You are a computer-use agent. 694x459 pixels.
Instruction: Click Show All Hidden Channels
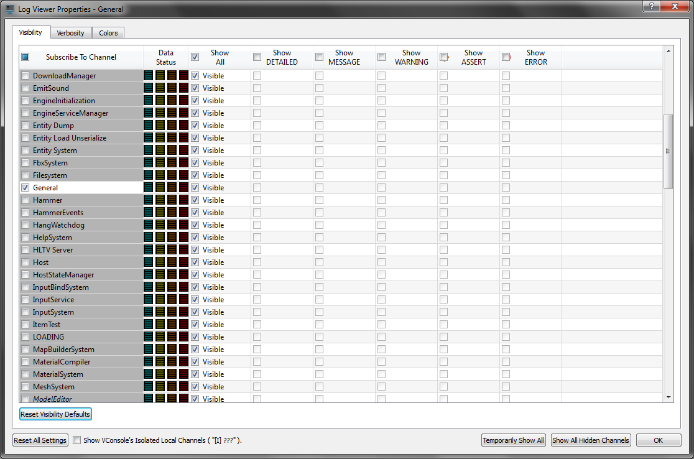pos(591,440)
